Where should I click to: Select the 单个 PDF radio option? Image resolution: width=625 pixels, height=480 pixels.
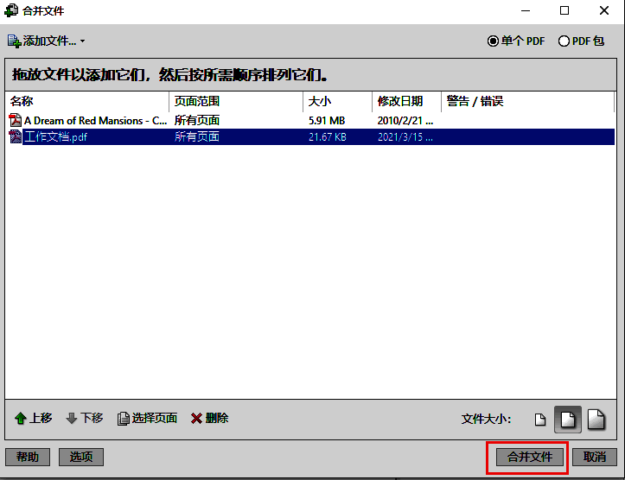494,41
